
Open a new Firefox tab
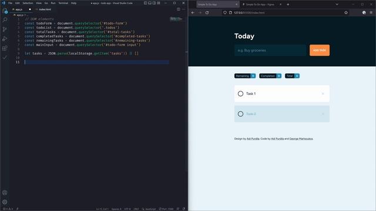pos(288,4)
